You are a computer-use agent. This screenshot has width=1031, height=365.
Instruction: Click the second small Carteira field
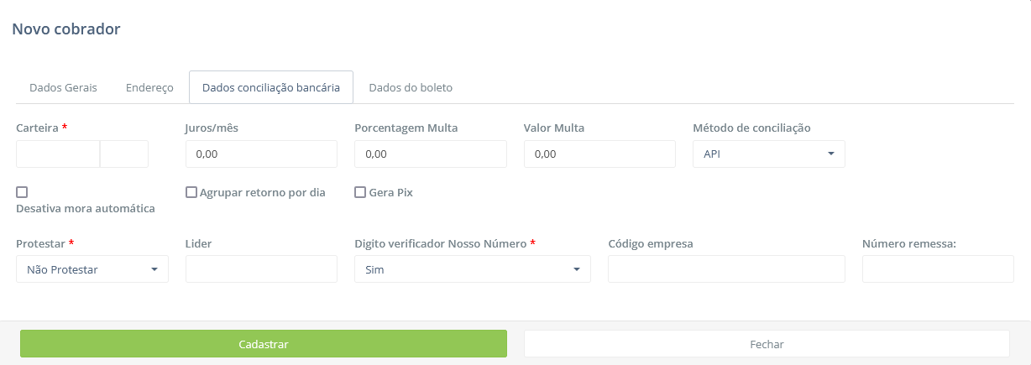click(x=124, y=154)
